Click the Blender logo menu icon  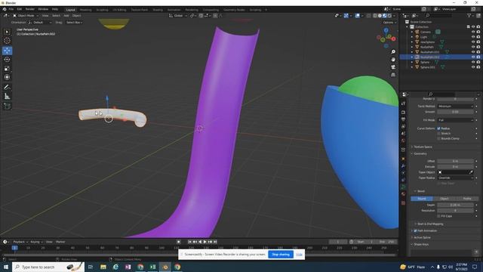tap(5, 9)
